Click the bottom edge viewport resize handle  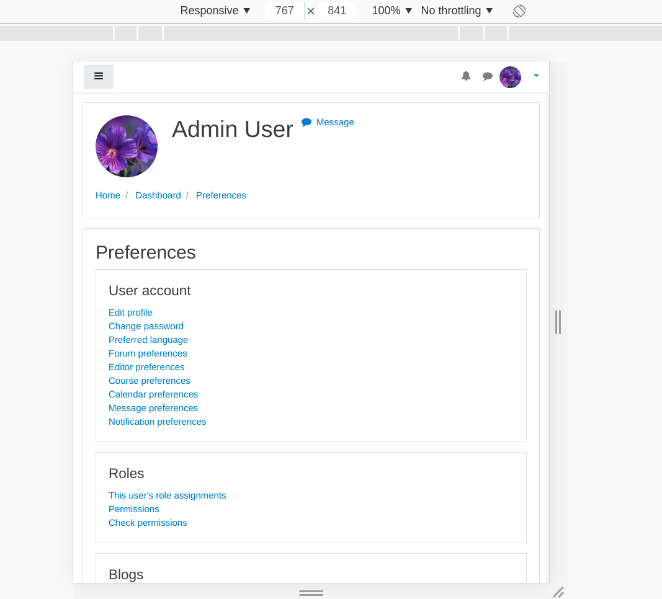[x=311, y=593]
